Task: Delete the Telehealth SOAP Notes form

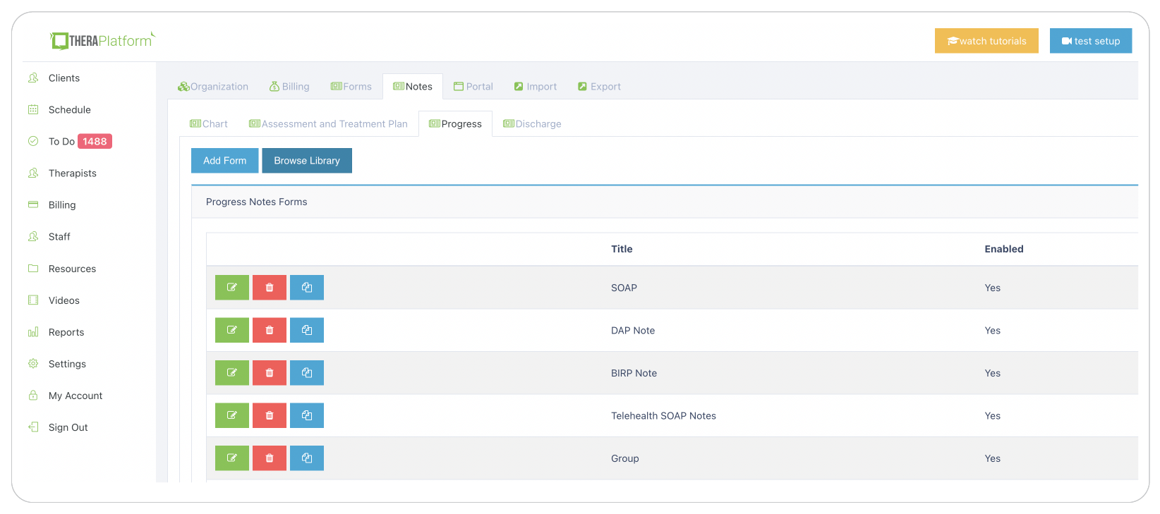Action: (x=270, y=415)
